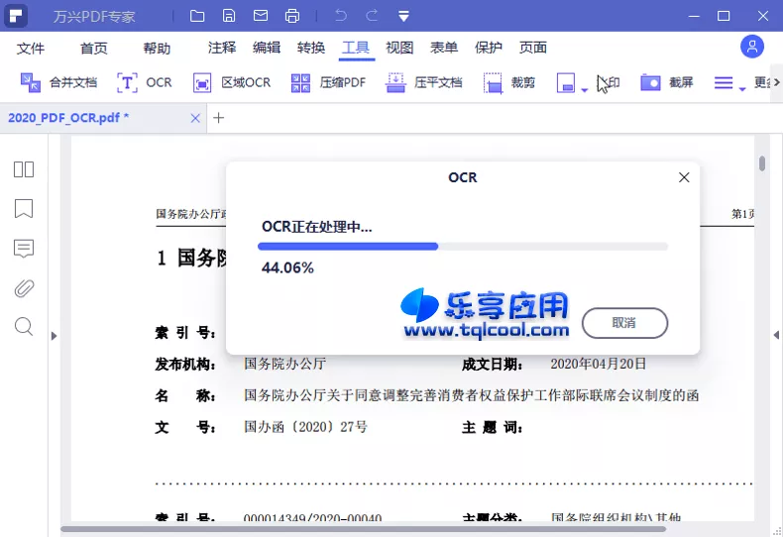
Task: Click the horizontal scrollbar at bottom
Action: (x=364, y=529)
